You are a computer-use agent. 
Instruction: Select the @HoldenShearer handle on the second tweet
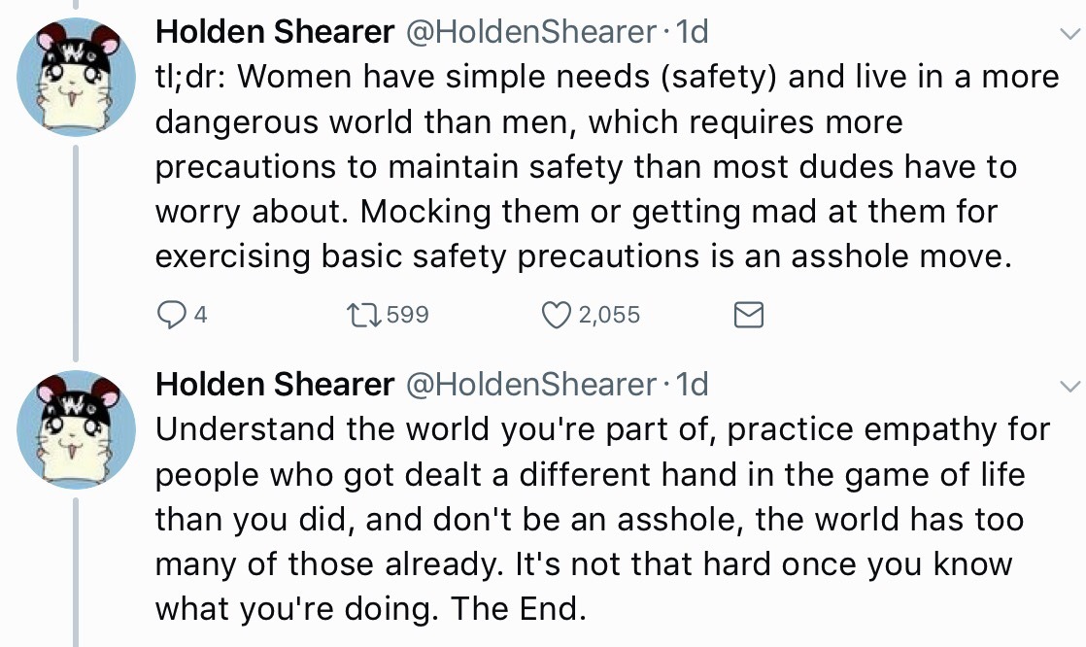529,385
